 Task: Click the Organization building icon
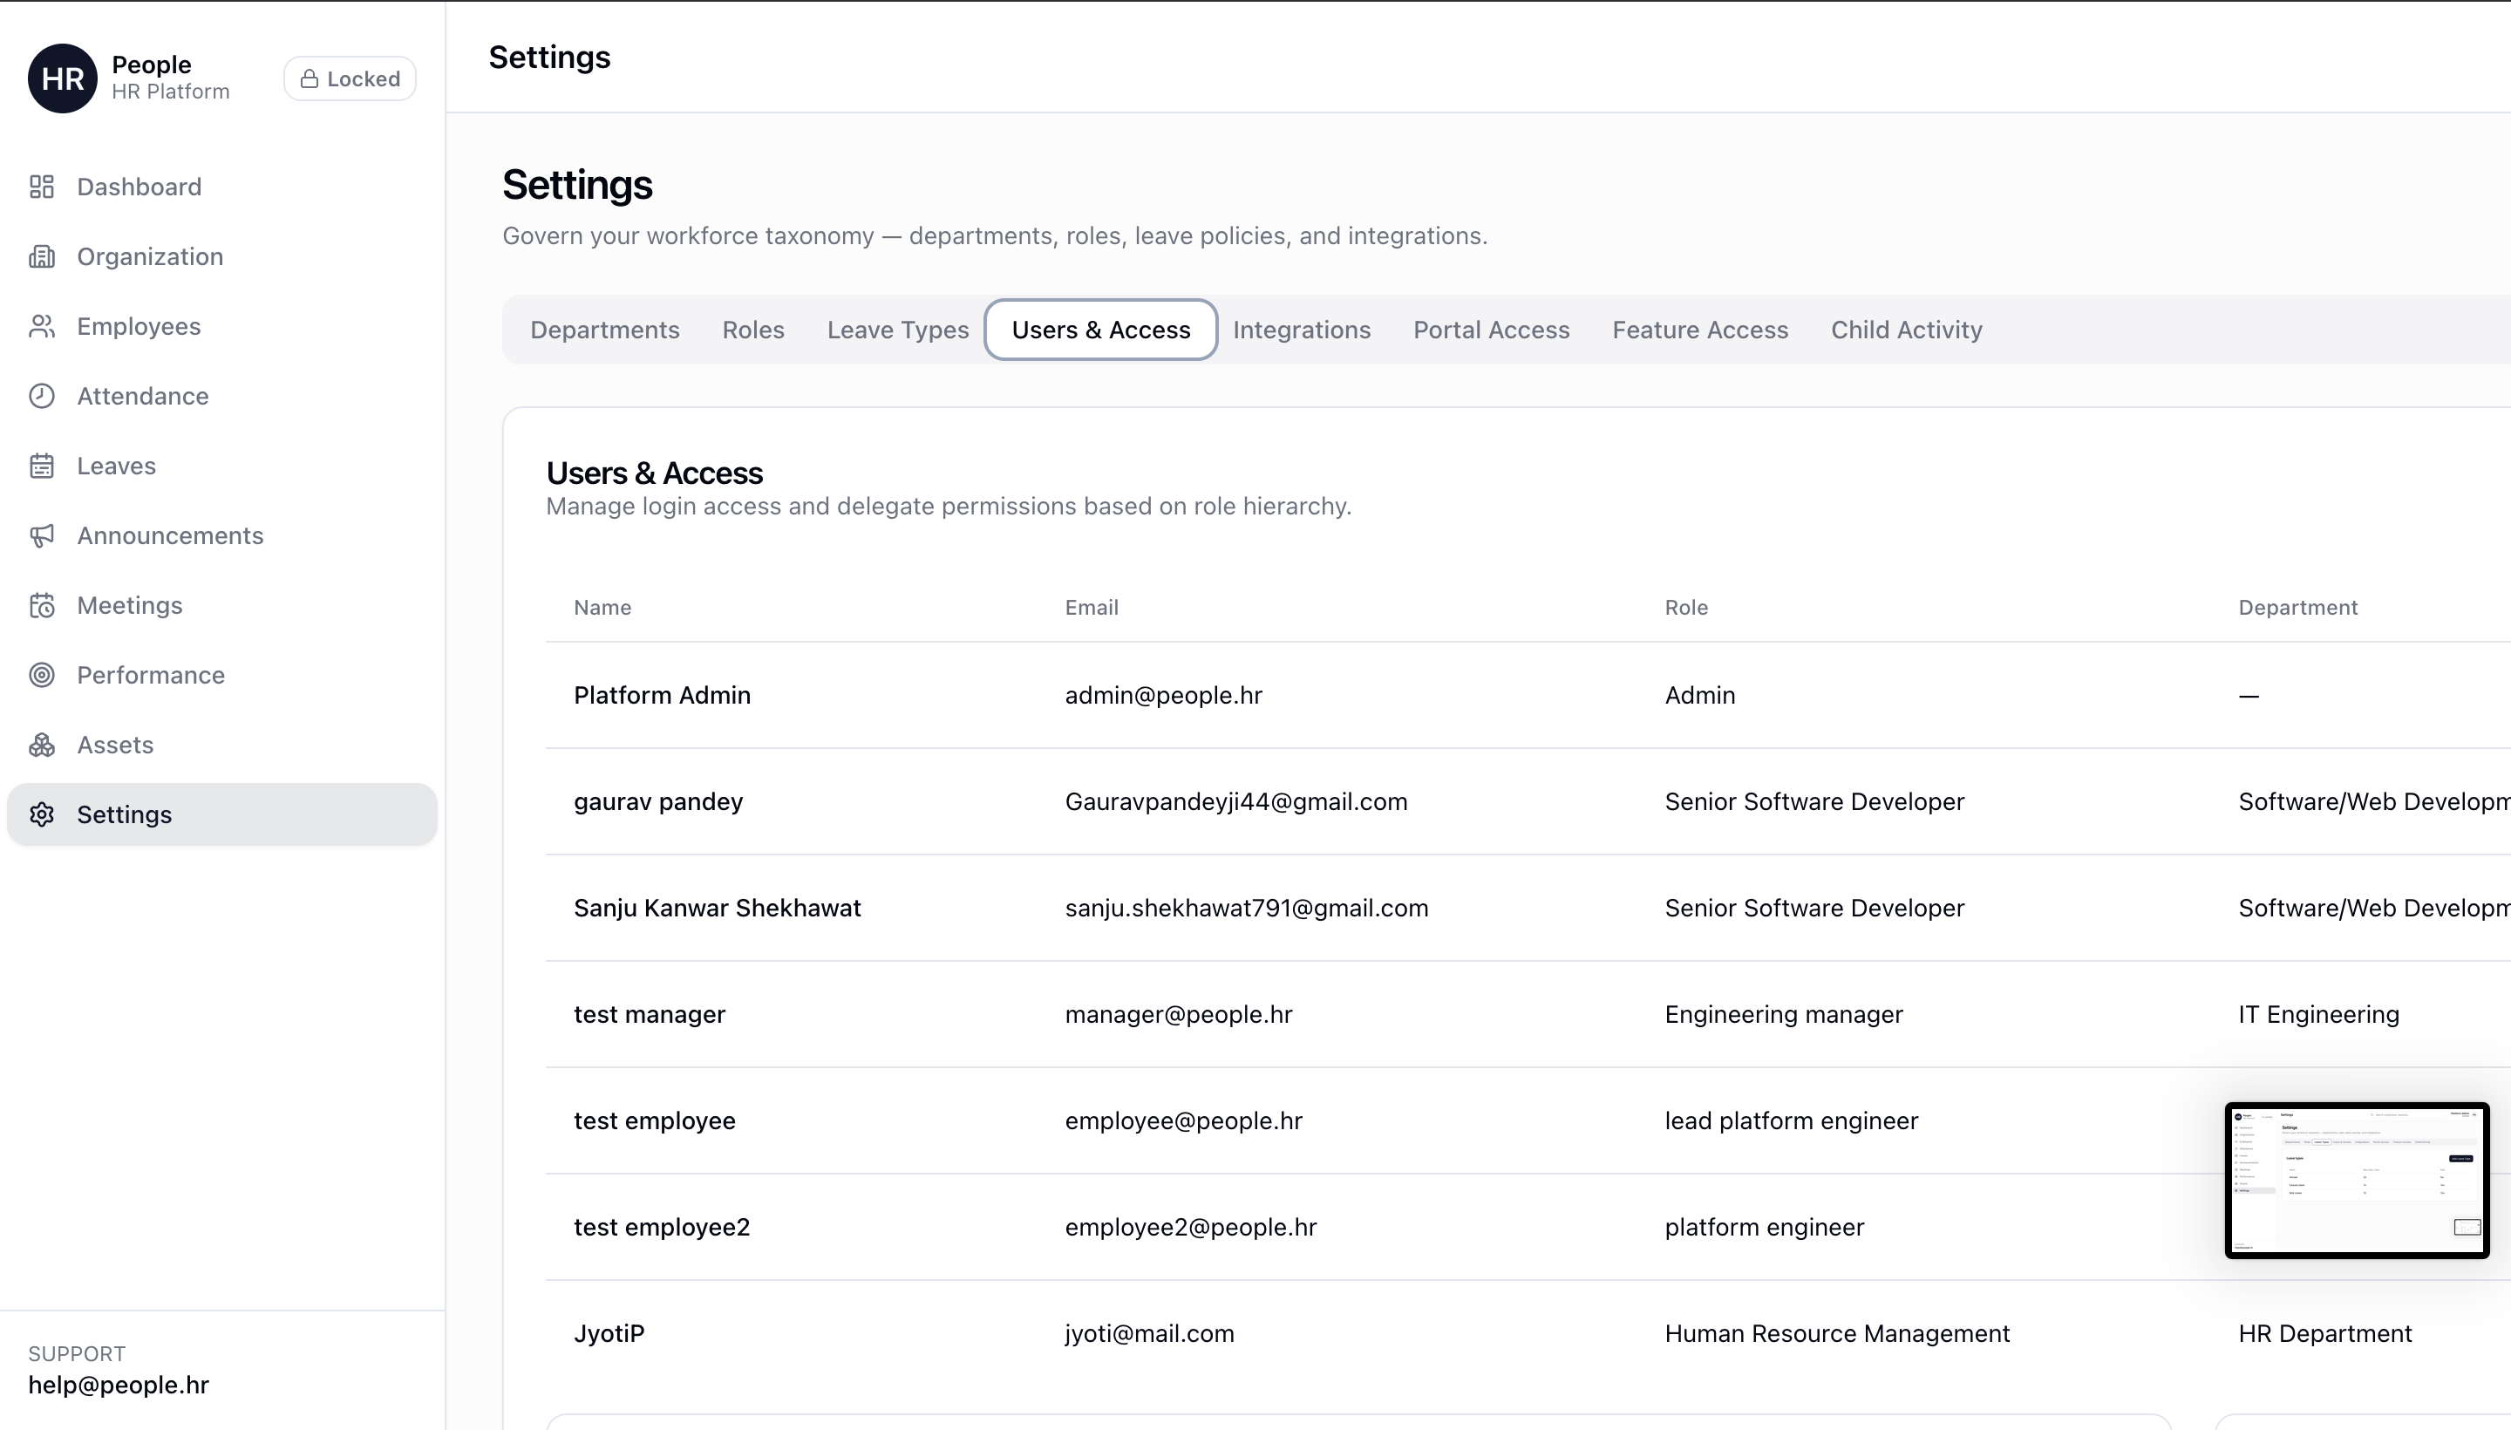[x=41, y=256]
